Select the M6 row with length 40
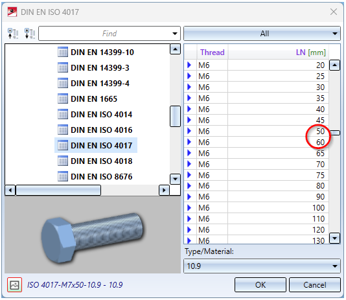Viewport: 346px width, 300px height. 256,110
